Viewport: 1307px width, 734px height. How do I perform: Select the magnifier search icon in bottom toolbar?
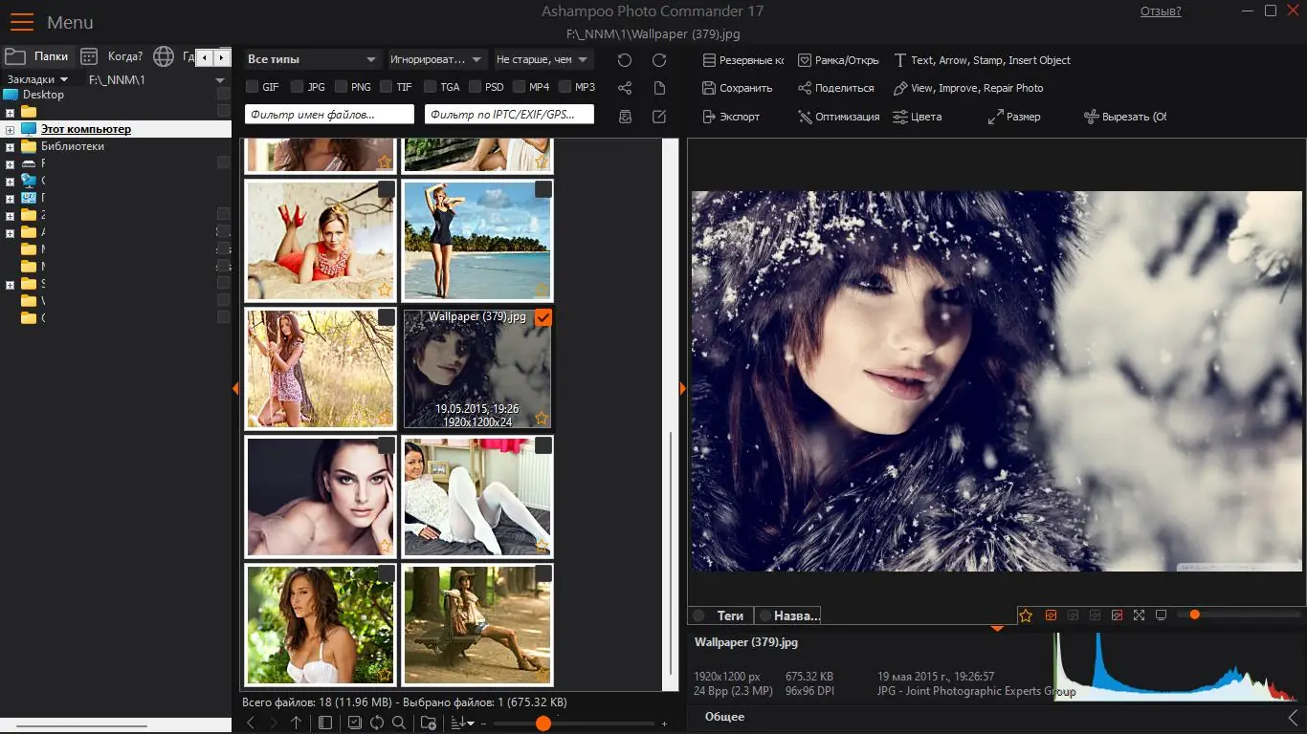pyautogui.click(x=399, y=723)
